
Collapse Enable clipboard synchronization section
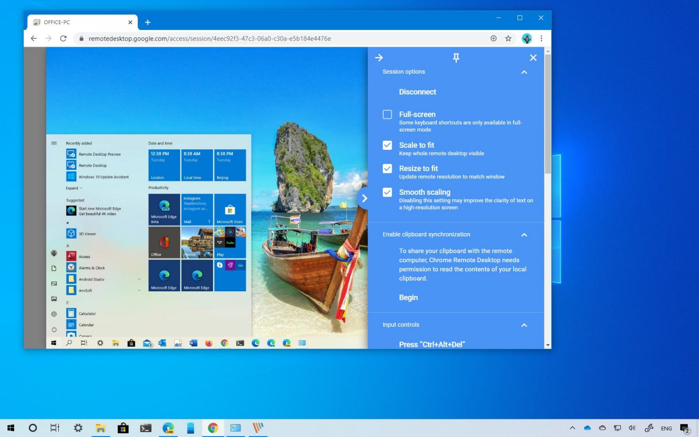click(x=524, y=235)
